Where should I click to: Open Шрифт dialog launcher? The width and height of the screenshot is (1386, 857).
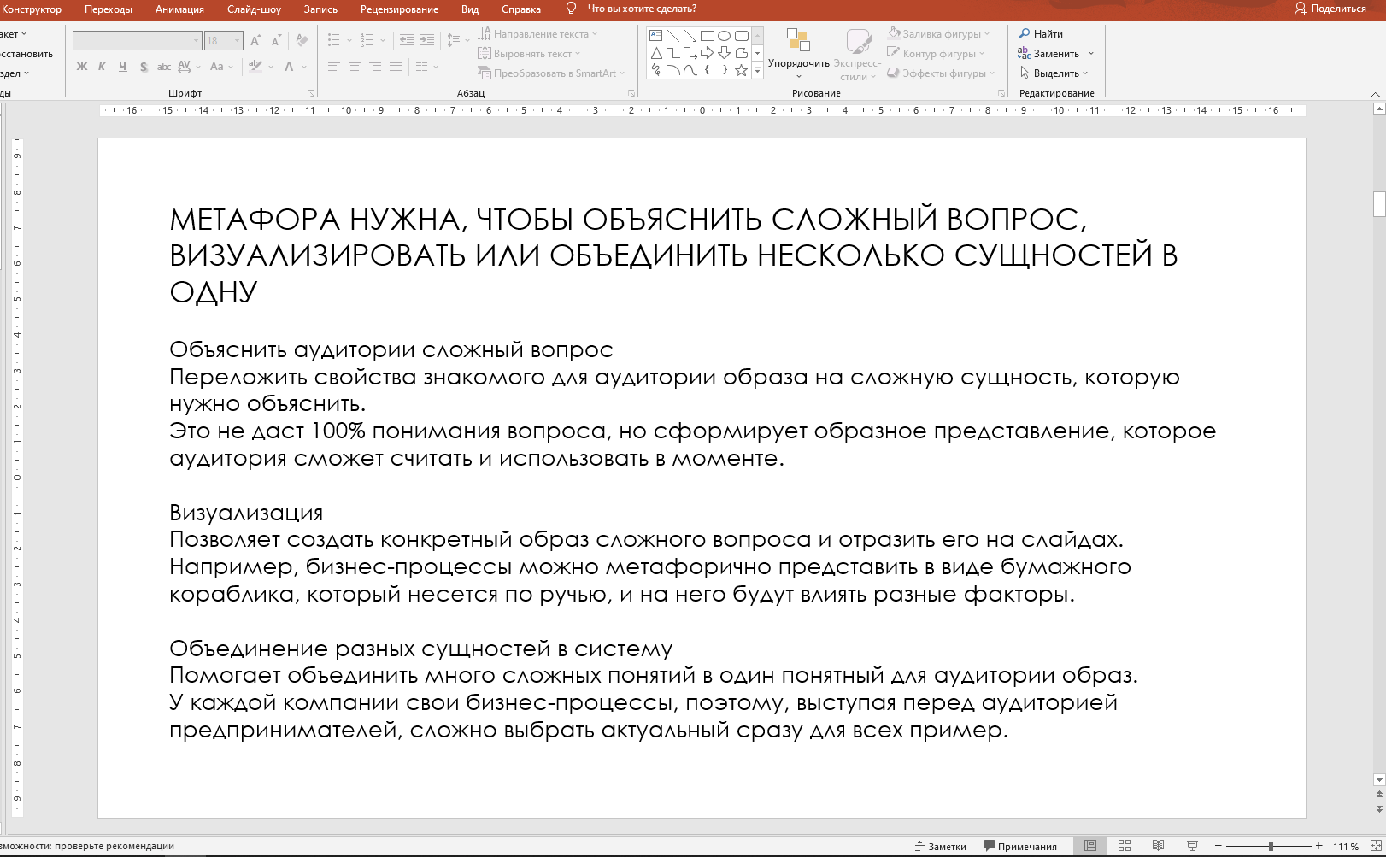tap(311, 93)
